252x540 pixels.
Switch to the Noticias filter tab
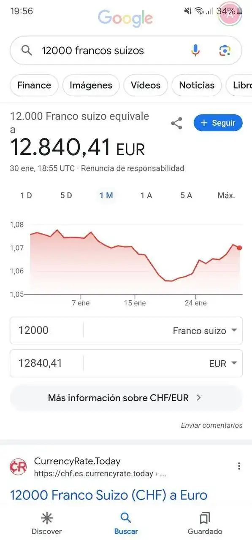pos(197,85)
